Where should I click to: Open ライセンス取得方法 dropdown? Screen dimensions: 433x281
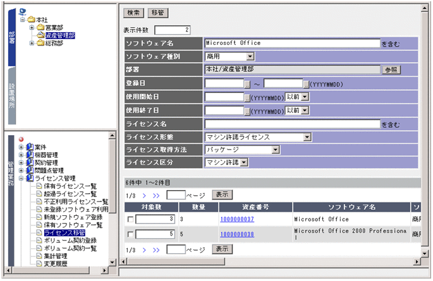276,150
